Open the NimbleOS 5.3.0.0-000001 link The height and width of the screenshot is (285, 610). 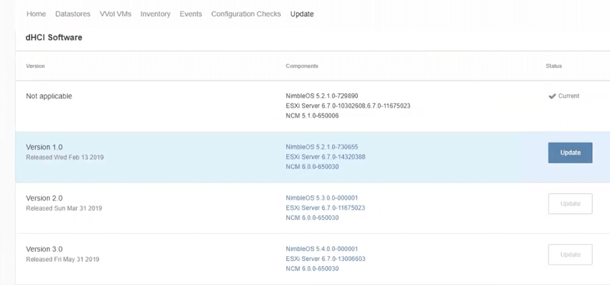pos(322,198)
